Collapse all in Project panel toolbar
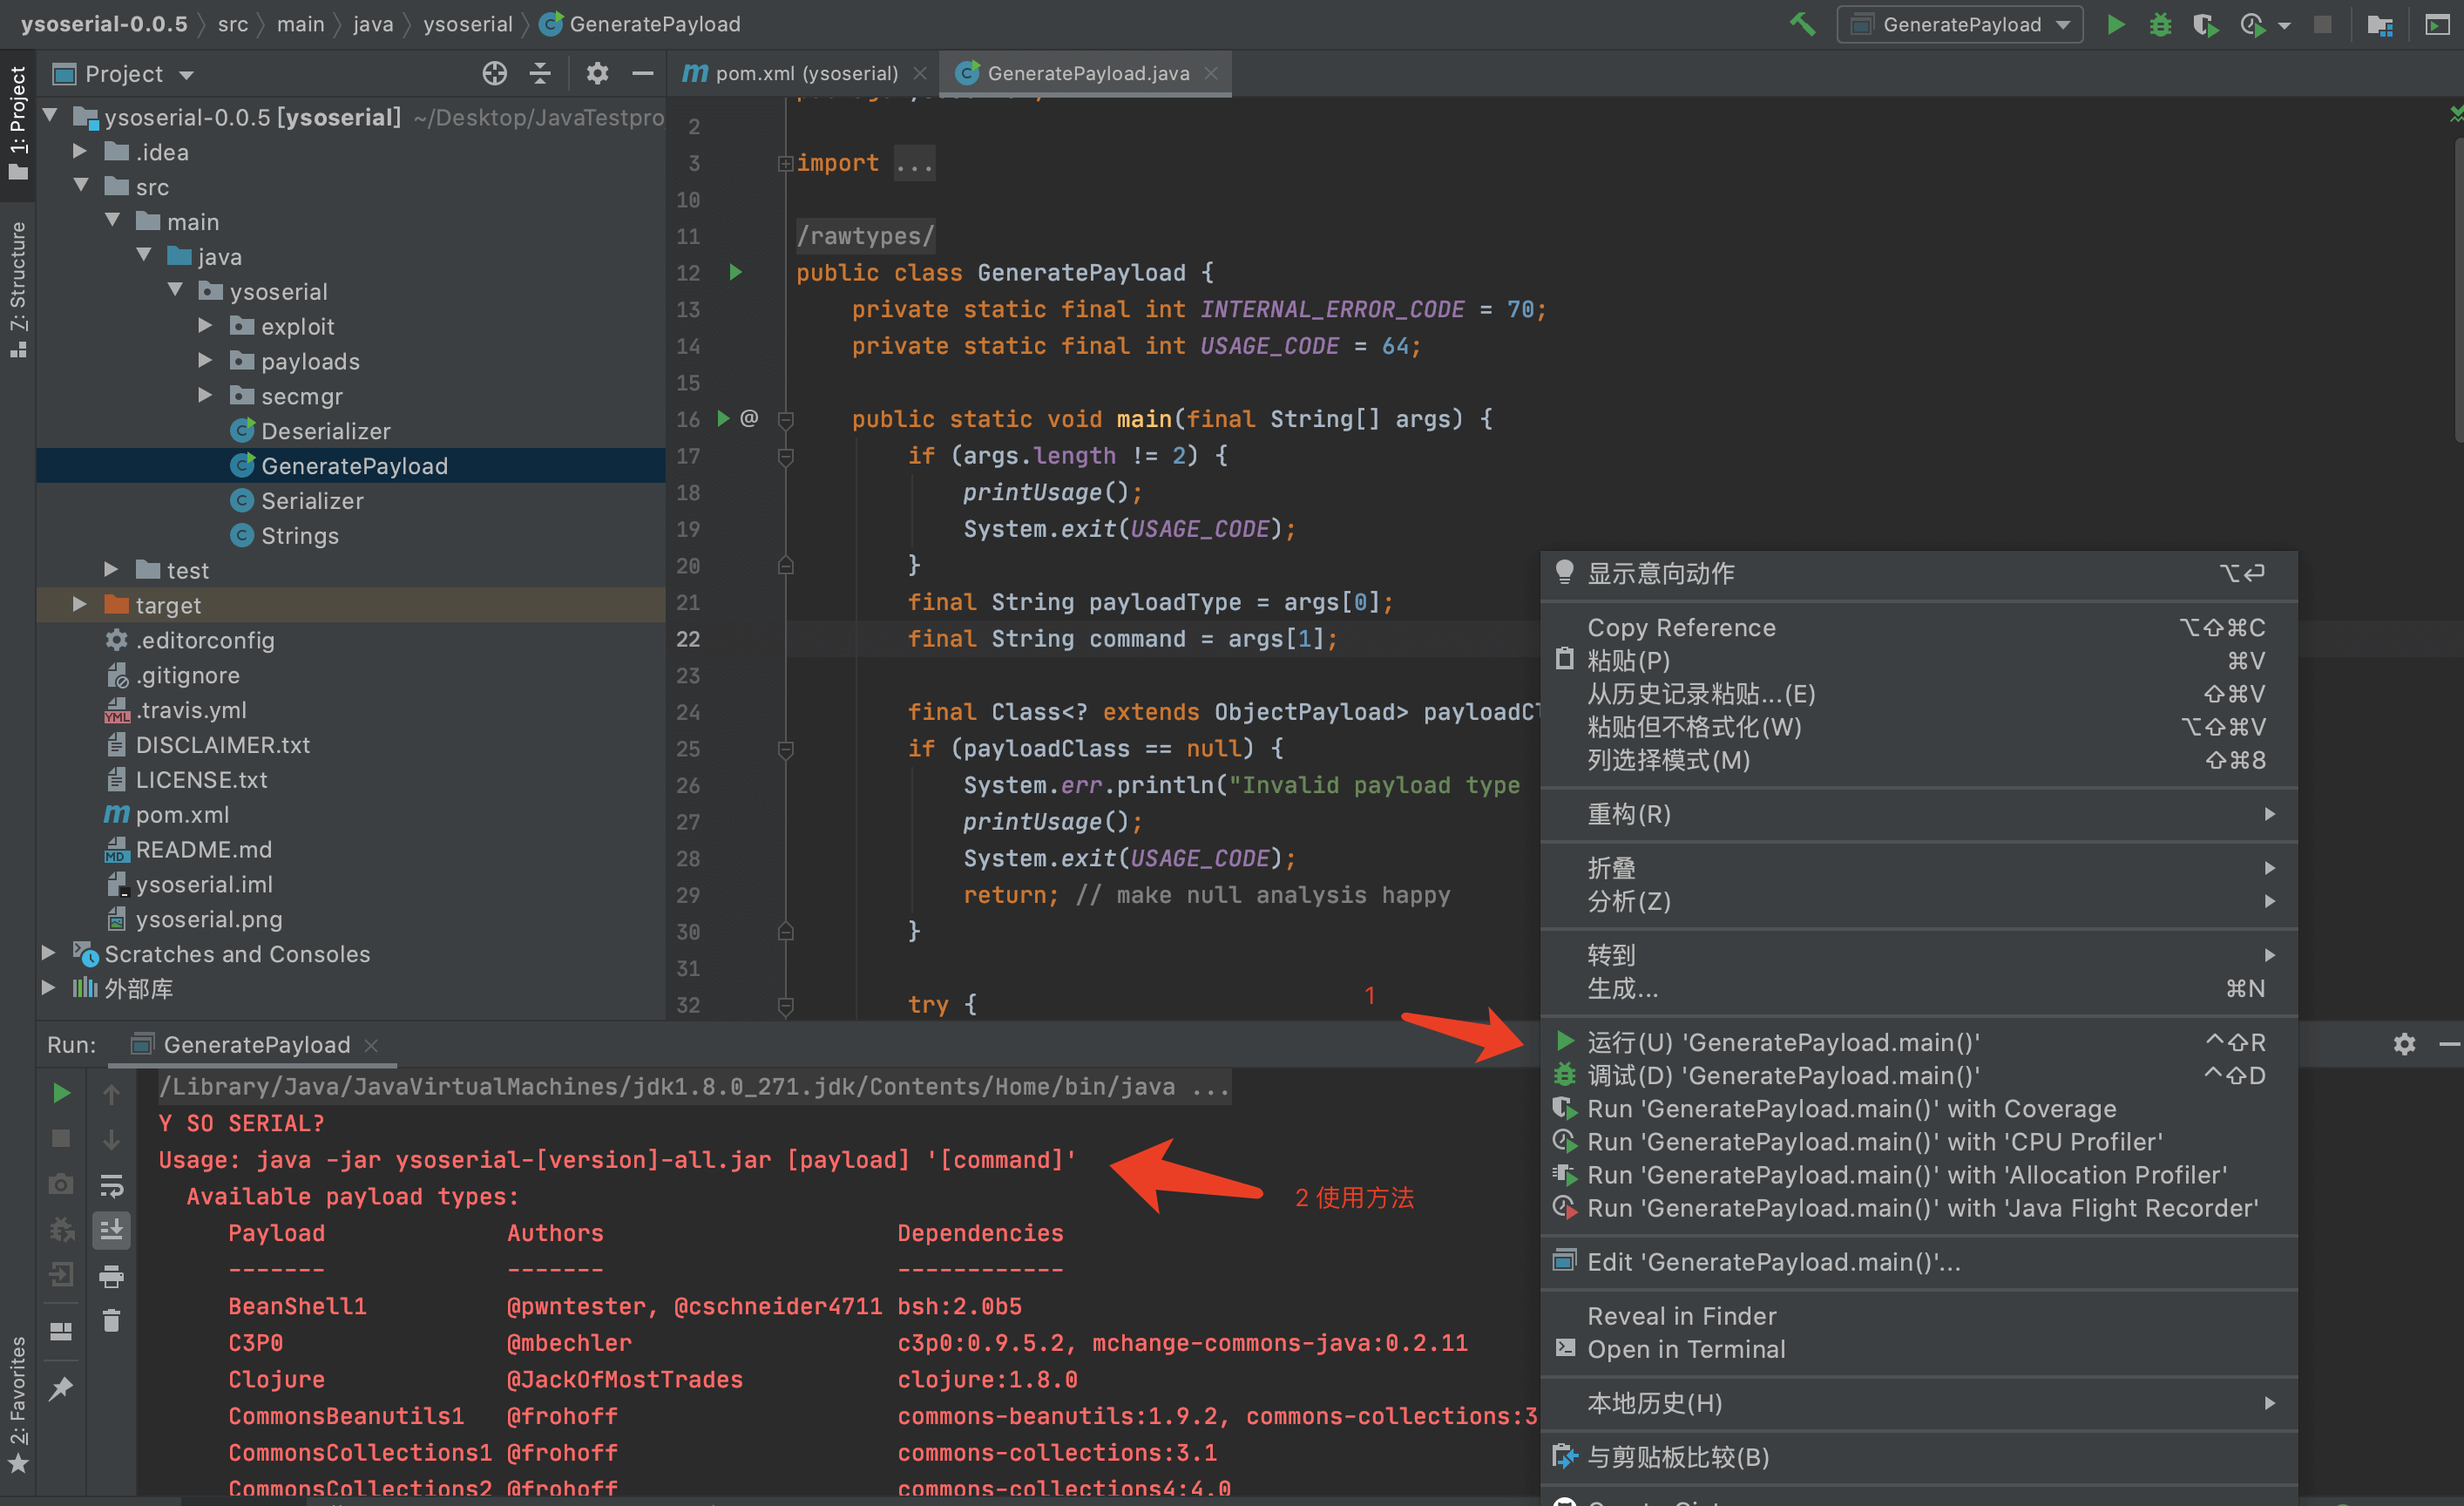Viewport: 2464px width, 1506px height. tap(540, 73)
